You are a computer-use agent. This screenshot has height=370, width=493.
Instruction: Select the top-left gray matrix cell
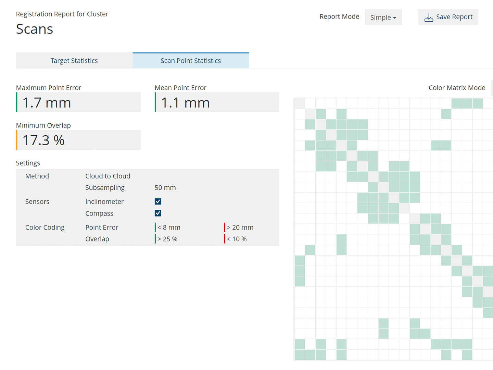300,103
